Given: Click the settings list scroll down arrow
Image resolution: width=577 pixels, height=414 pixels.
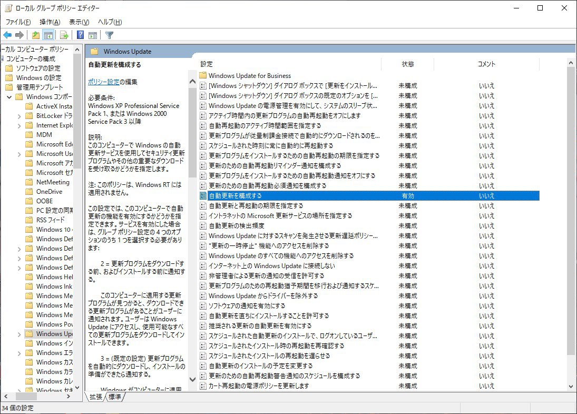Looking at the screenshot, I should pyautogui.click(x=571, y=387).
